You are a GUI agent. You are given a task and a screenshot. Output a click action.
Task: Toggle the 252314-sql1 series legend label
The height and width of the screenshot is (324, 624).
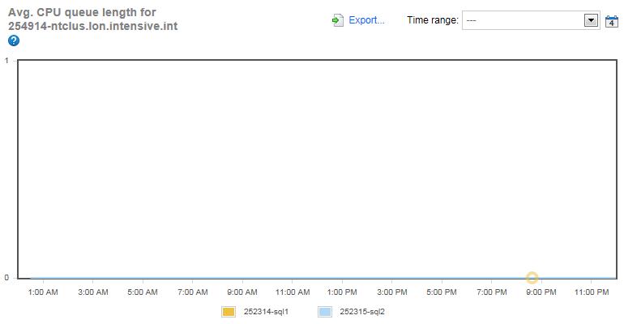pyautogui.click(x=266, y=311)
